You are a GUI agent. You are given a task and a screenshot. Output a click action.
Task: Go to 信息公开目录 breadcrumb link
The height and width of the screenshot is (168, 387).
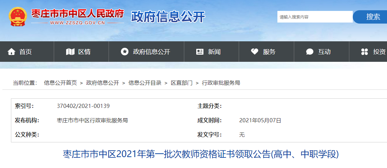pos(145,83)
